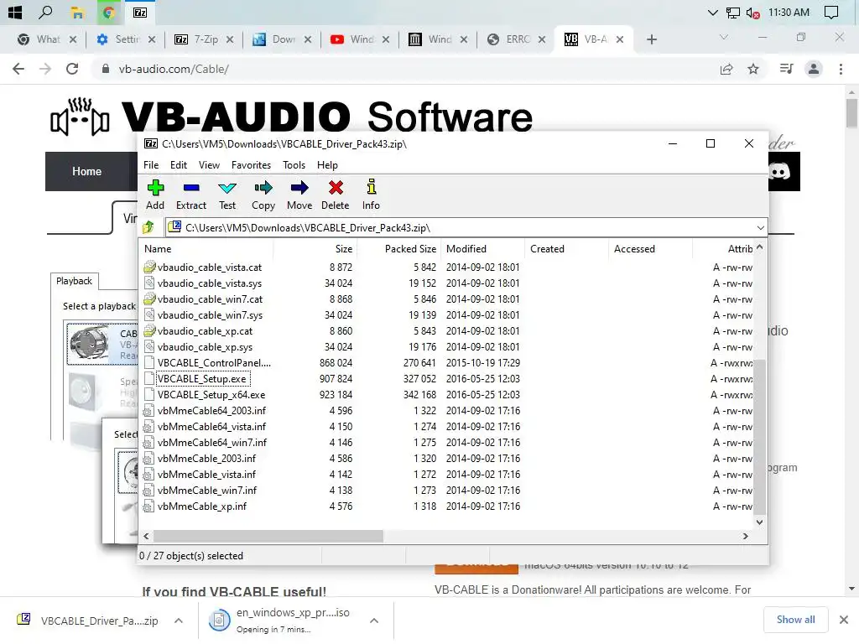Select vbMmeCable64_2003.inf file
The image size is (859, 644).
point(211,410)
